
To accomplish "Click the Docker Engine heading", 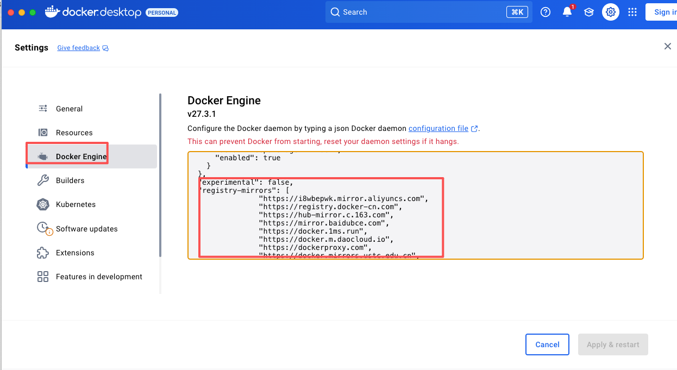I will (224, 101).
